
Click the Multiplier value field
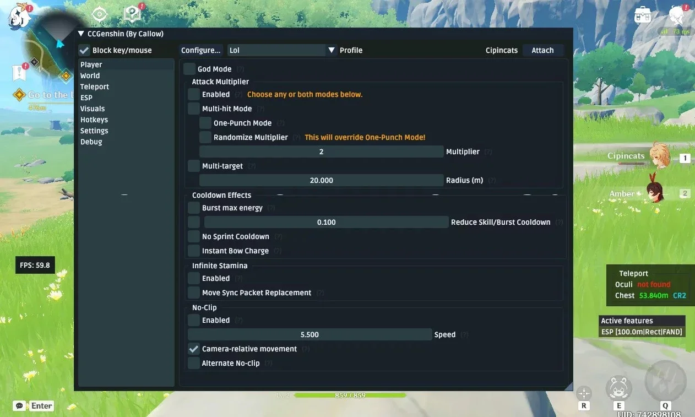pos(322,151)
